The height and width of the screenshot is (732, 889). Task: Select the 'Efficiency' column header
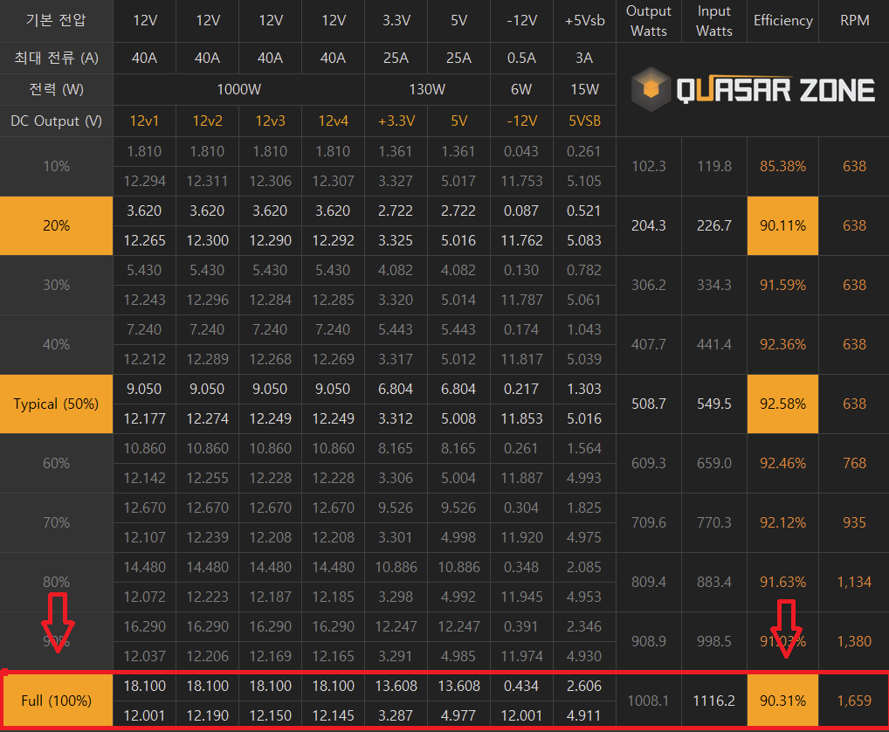783,20
